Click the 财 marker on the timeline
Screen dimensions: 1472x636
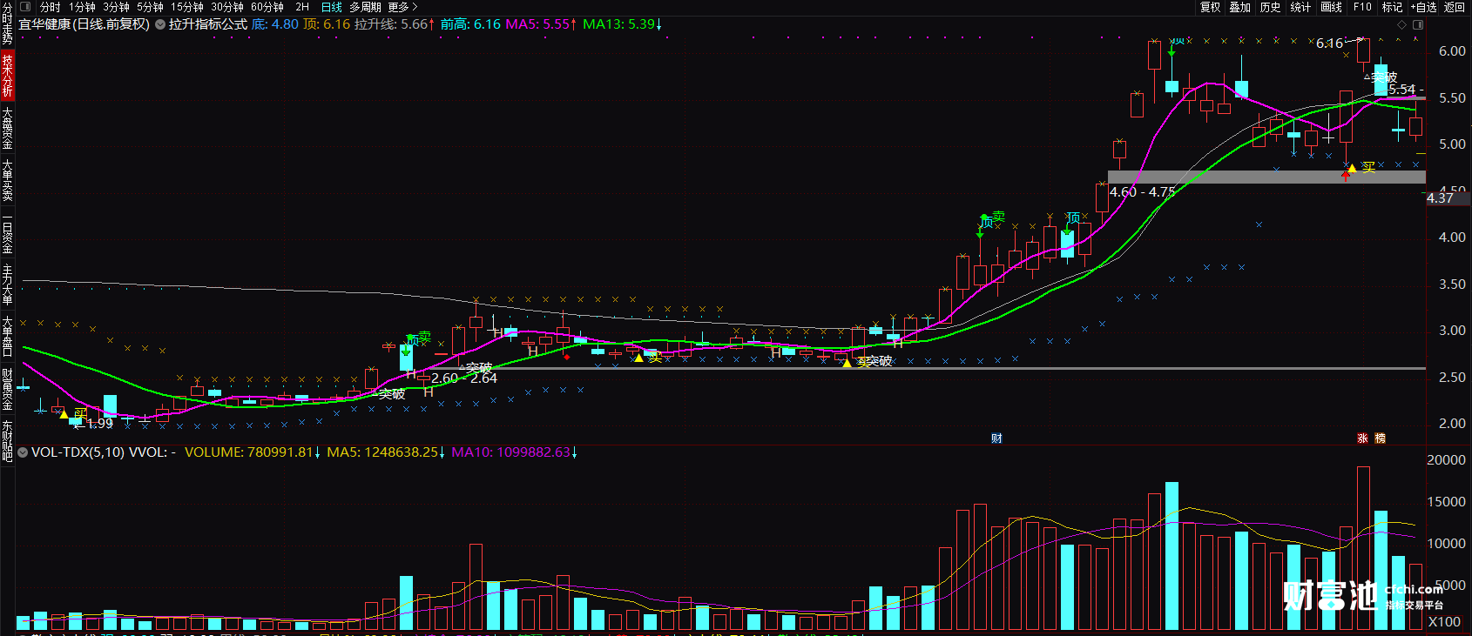pos(996,439)
